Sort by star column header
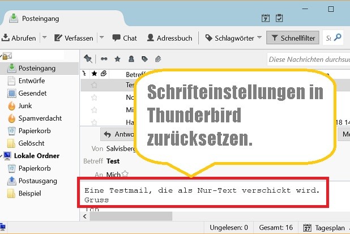 pos(95,73)
